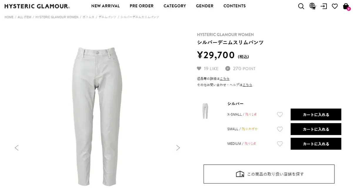
Task: Open wishlist heart icon in header
Action: point(335,6)
